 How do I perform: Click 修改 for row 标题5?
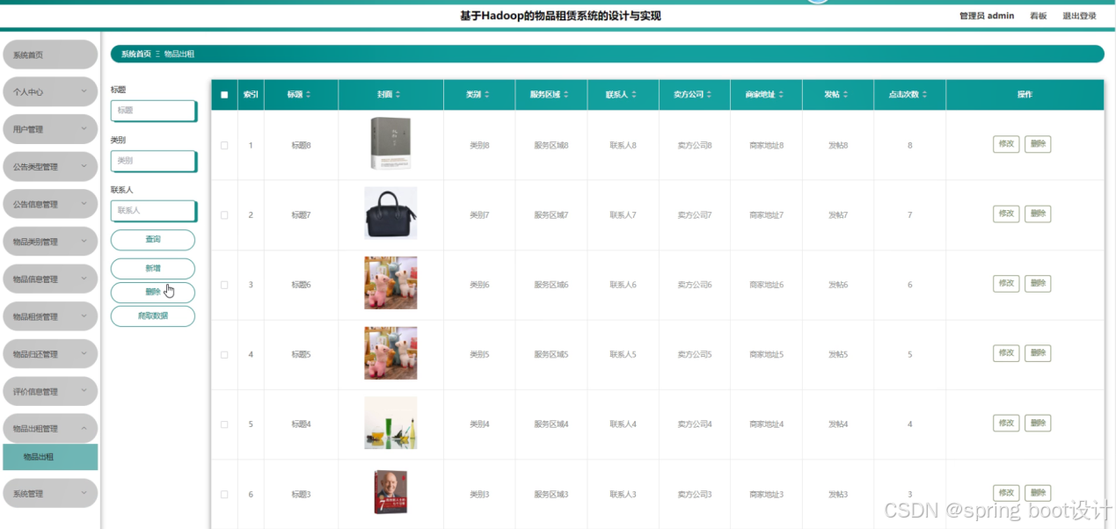tap(1006, 353)
